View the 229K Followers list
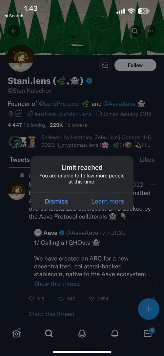The height and width of the screenshot is (356, 164). 68,125
